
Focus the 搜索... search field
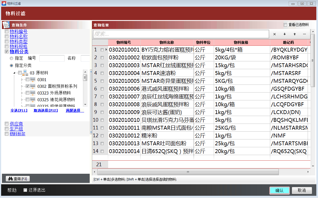click(x=181, y=34)
